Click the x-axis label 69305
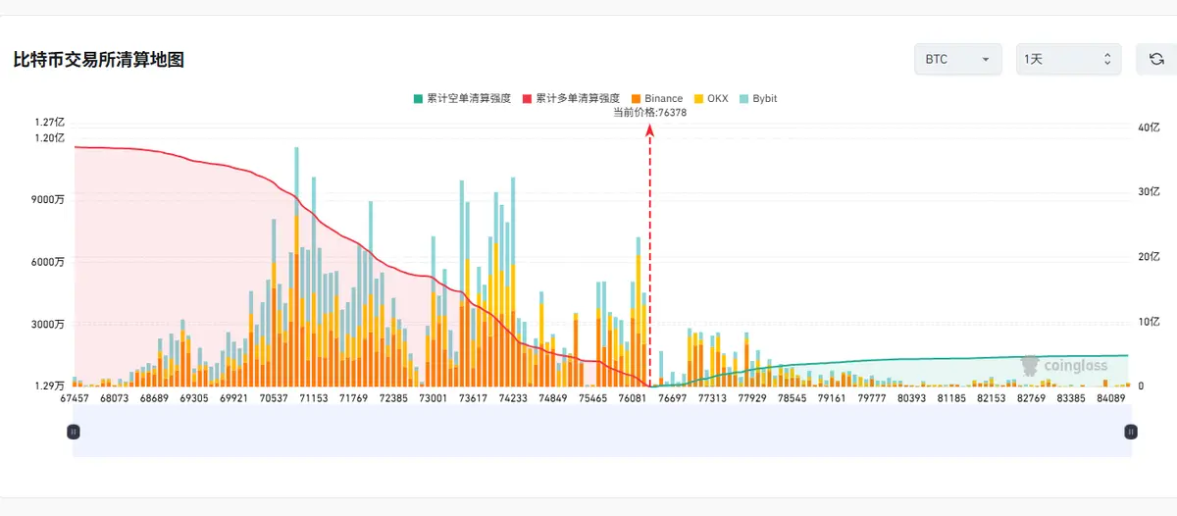1177x516 pixels. [x=194, y=398]
